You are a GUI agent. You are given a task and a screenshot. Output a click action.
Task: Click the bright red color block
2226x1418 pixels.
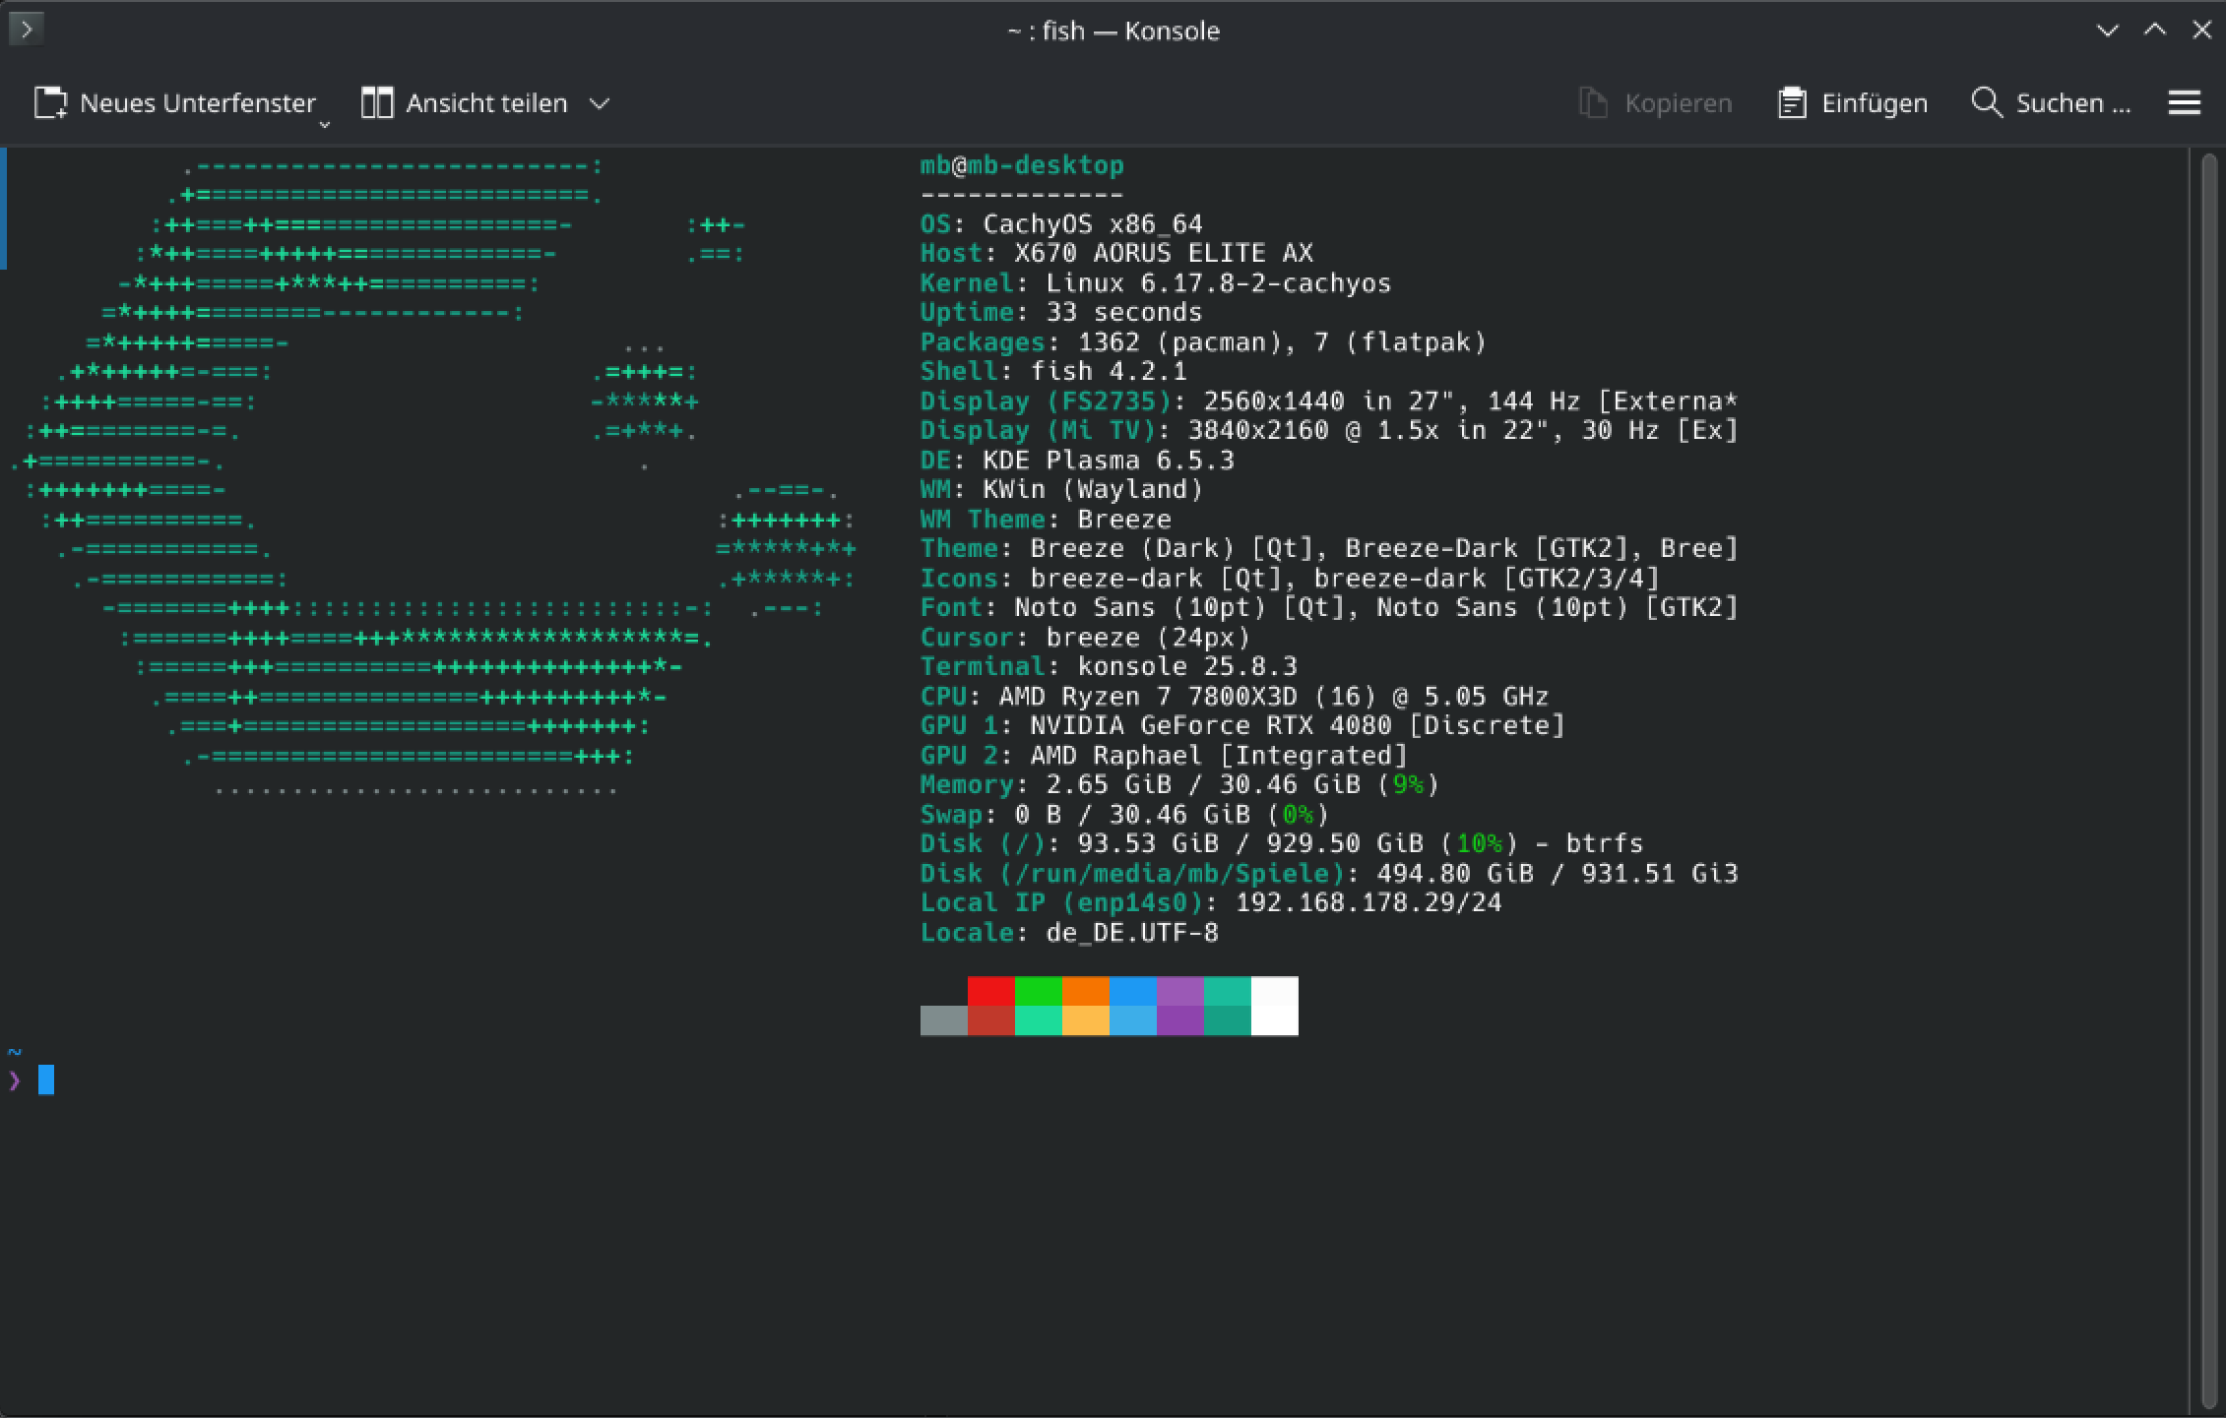click(x=990, y=991)
